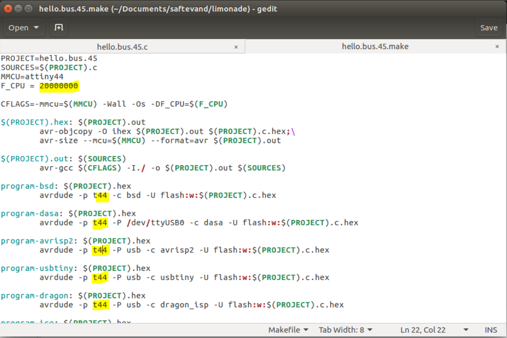This screenshot has width=507, height=338.
Task: Click highlighted t44 in the bsd avrdude line
Action: point(100,195)
